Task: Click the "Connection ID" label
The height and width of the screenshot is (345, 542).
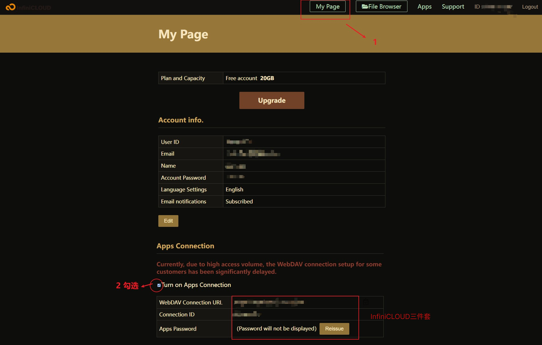Action: (177, 314)
